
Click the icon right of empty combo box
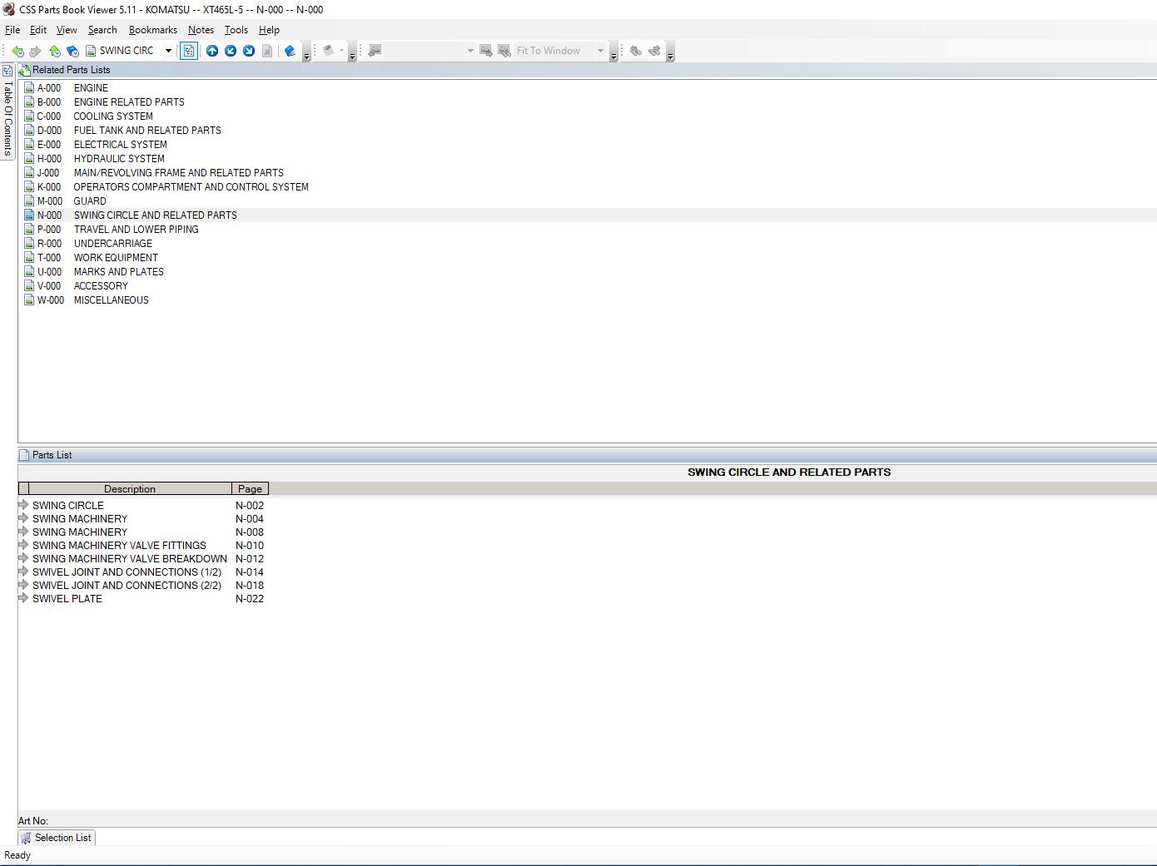(486, 51)
